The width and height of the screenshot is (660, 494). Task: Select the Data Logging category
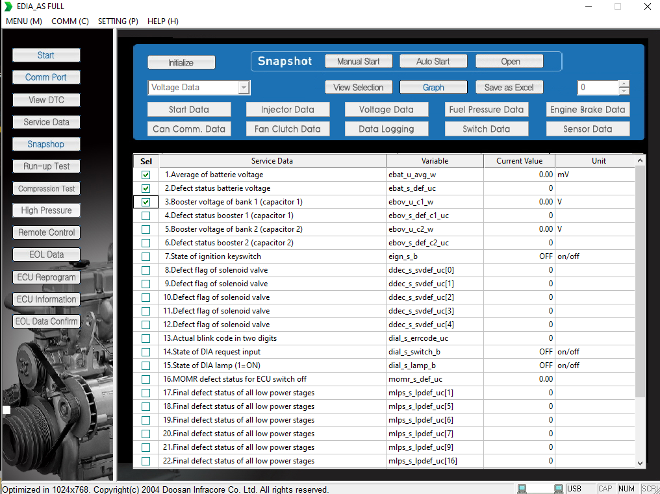pos(387,129)
